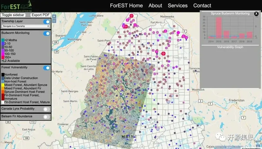Click the 'Vulnerability Graph' heading
Viewport: 262px width, 149px height.
(230, 47)
